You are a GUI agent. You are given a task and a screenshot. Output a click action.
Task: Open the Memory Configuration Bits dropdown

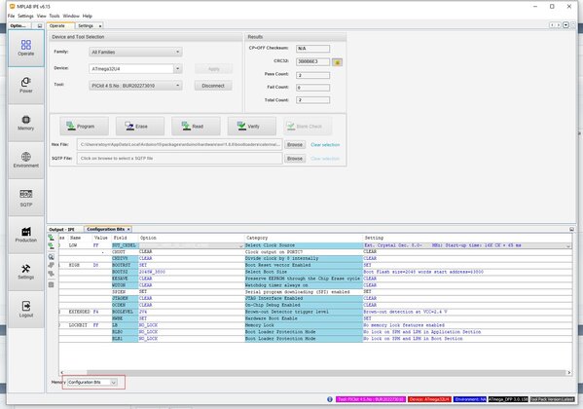tap(92, 382)
